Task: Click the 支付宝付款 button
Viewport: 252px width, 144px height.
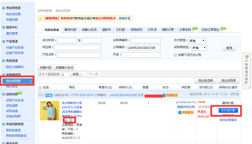Action: click(x=229, y=110)
